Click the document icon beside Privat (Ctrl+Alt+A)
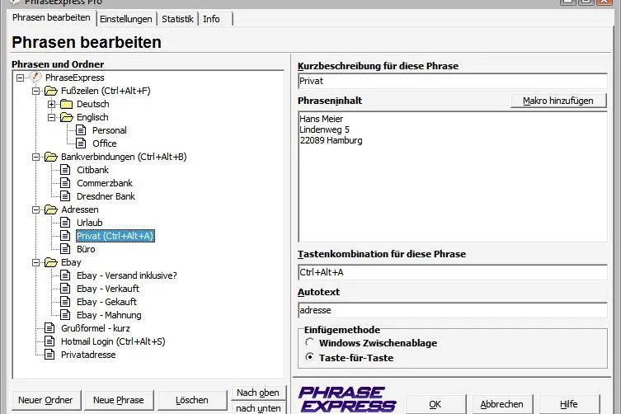This screenshot has width=621, height=414. [x=65, y=236]
